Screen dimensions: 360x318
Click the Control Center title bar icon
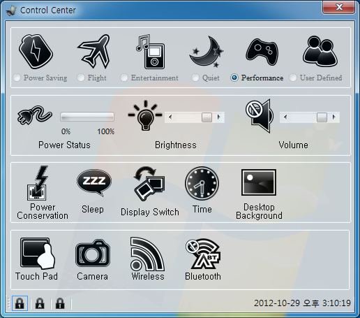pos(11,10)
